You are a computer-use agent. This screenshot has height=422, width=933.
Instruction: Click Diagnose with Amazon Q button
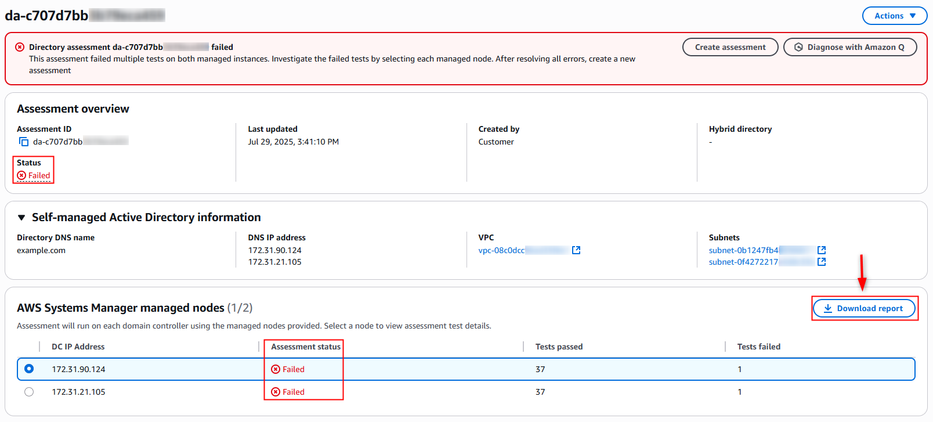(x=850, y=47)
